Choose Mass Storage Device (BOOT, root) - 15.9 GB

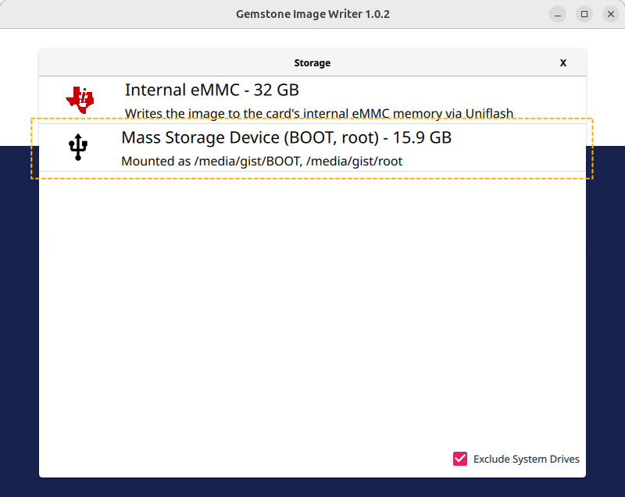coord(312,147)
